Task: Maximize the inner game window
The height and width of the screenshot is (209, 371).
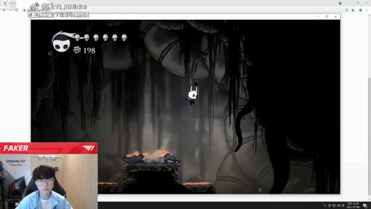Action: (x=327, y=16)
